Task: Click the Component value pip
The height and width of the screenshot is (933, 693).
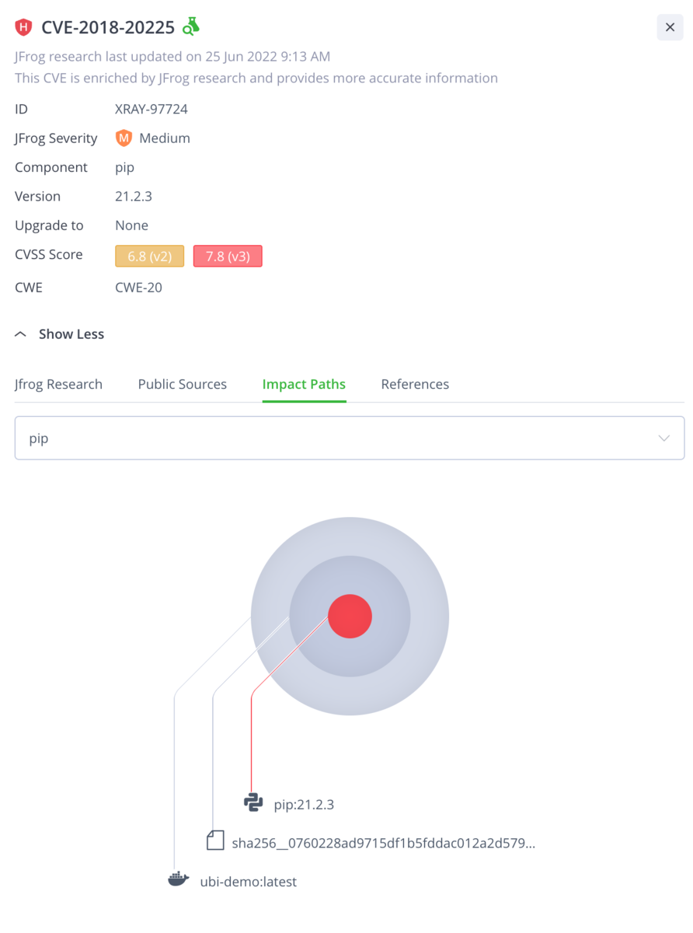Action: (x=124, y=168)
